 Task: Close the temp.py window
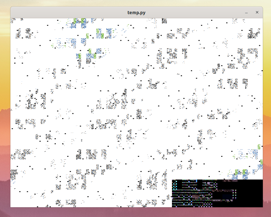(257, 12)
